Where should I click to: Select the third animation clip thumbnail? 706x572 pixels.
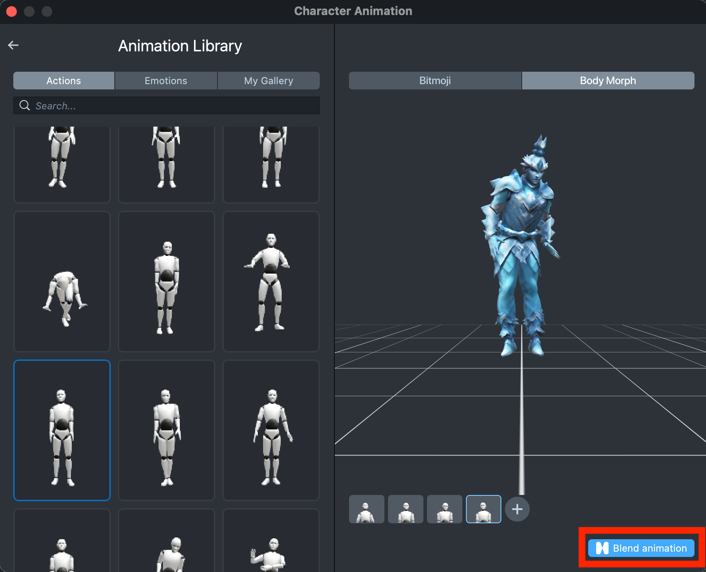444,509
